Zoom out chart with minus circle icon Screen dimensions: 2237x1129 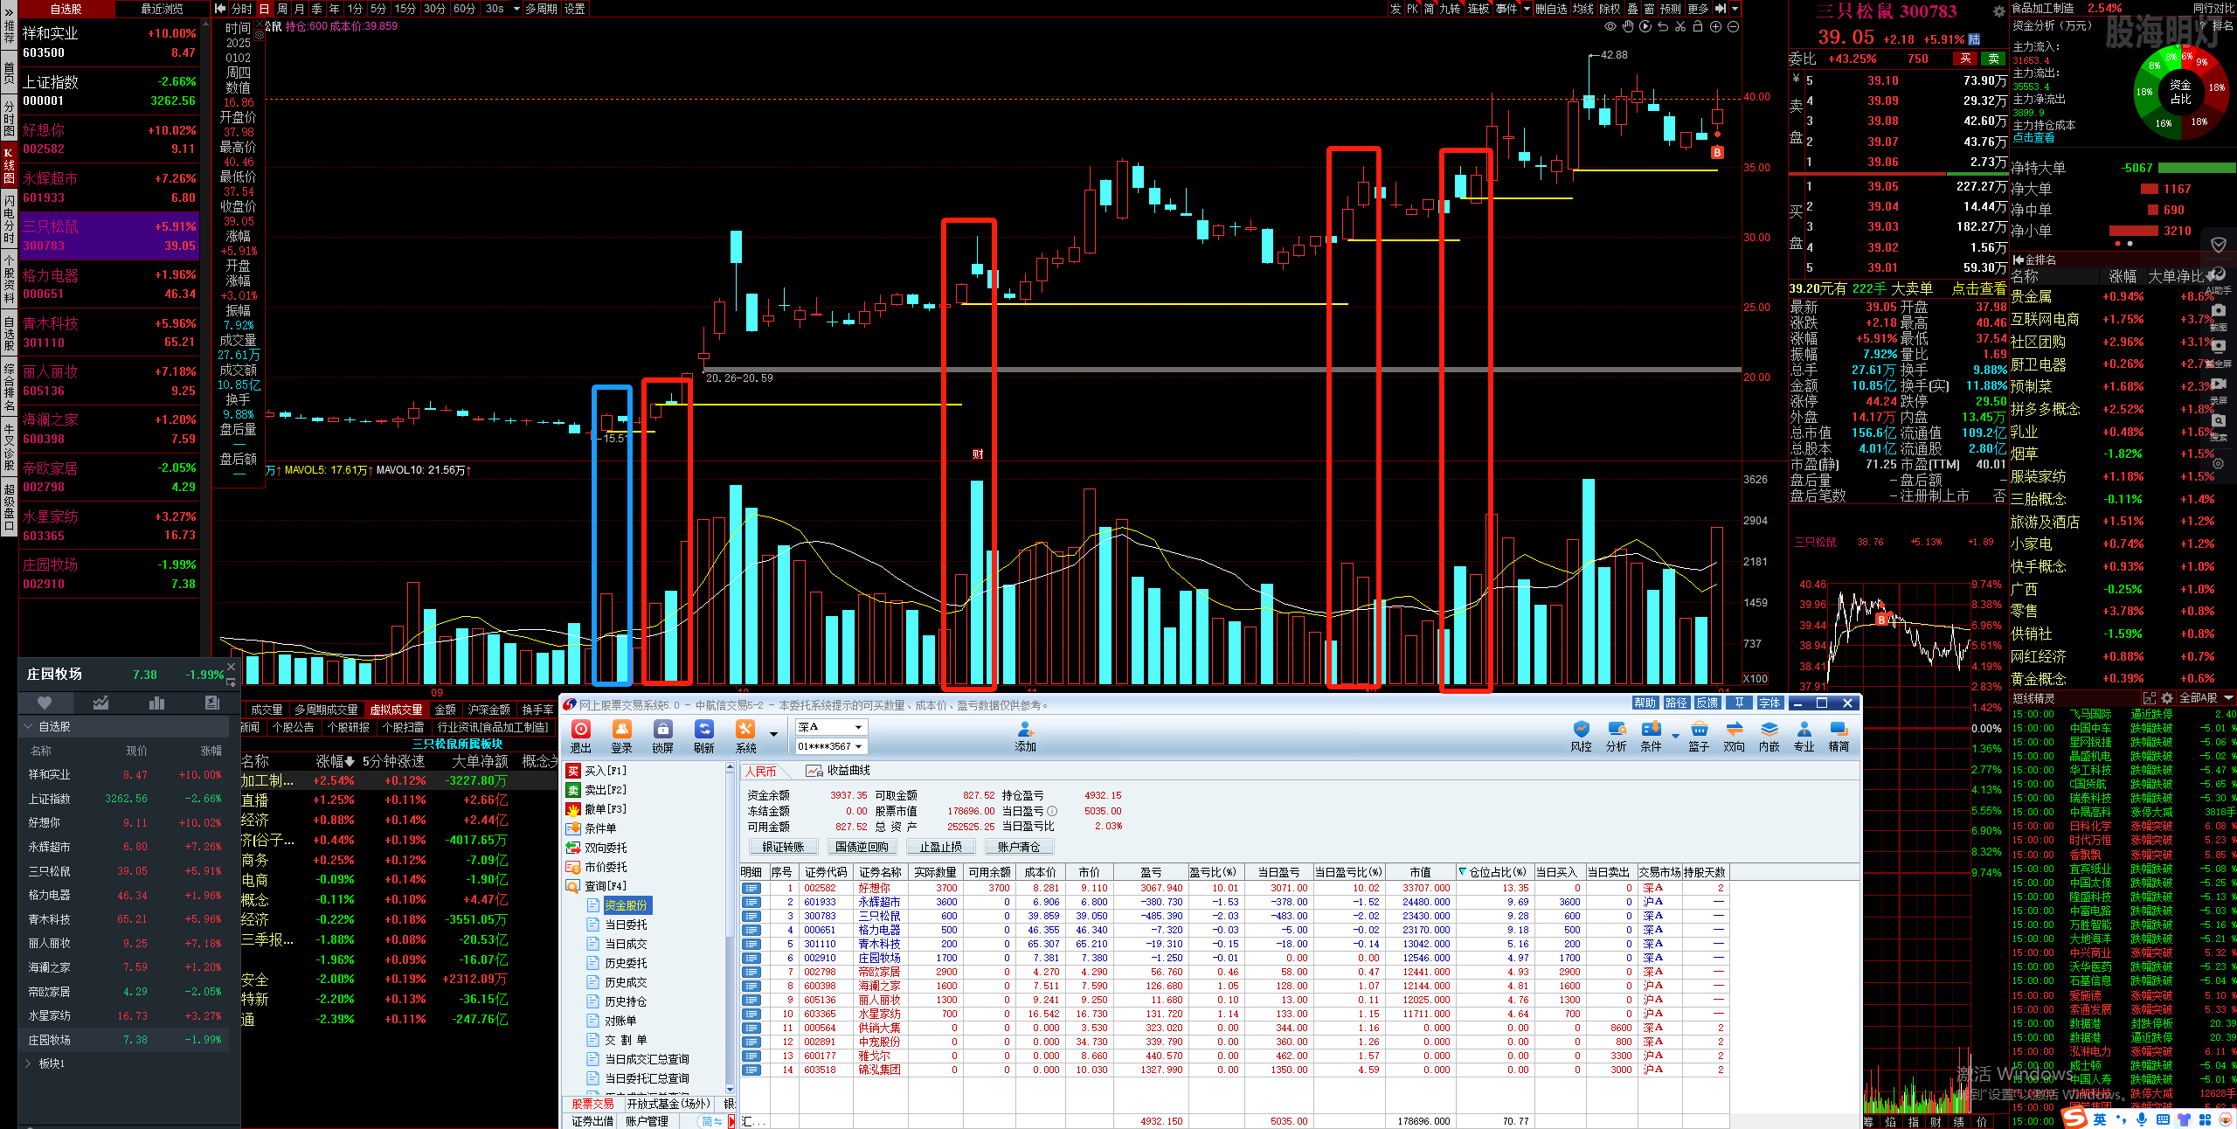1733,27
